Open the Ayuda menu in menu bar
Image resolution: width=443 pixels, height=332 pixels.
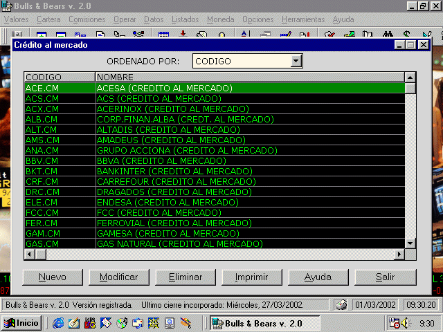tap(343, 19)
